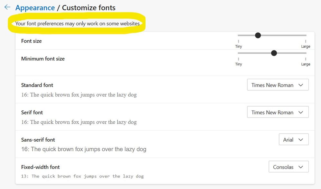Click the highlighted font preferences notice text
Viewport: 321px width, 189px height.
[x=78, y=23]
